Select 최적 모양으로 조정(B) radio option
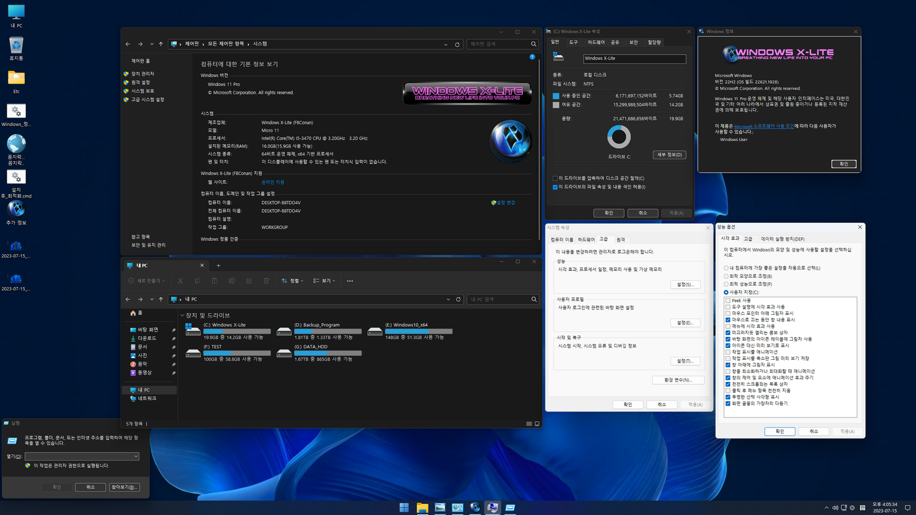 pyautogui.click(x=726, y=276)
